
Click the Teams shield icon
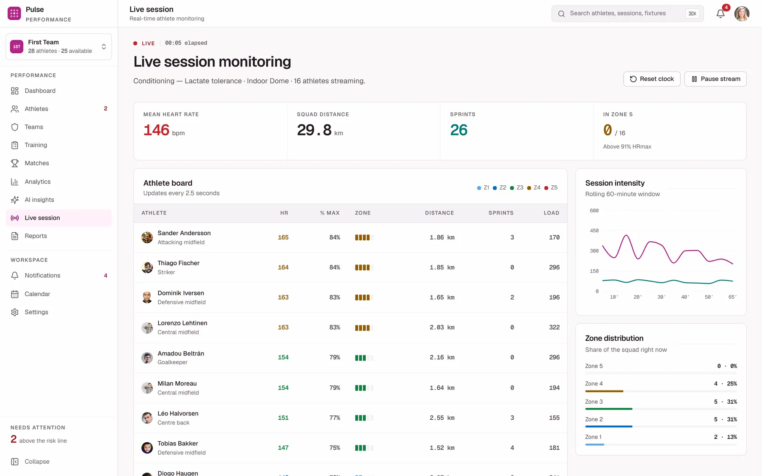[15, 127]
